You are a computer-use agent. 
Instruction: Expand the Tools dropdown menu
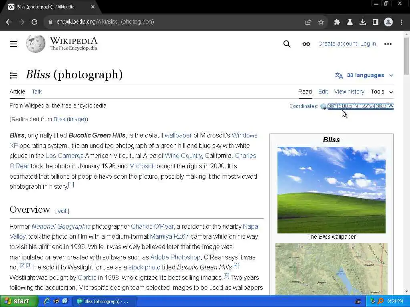point(382,92)
